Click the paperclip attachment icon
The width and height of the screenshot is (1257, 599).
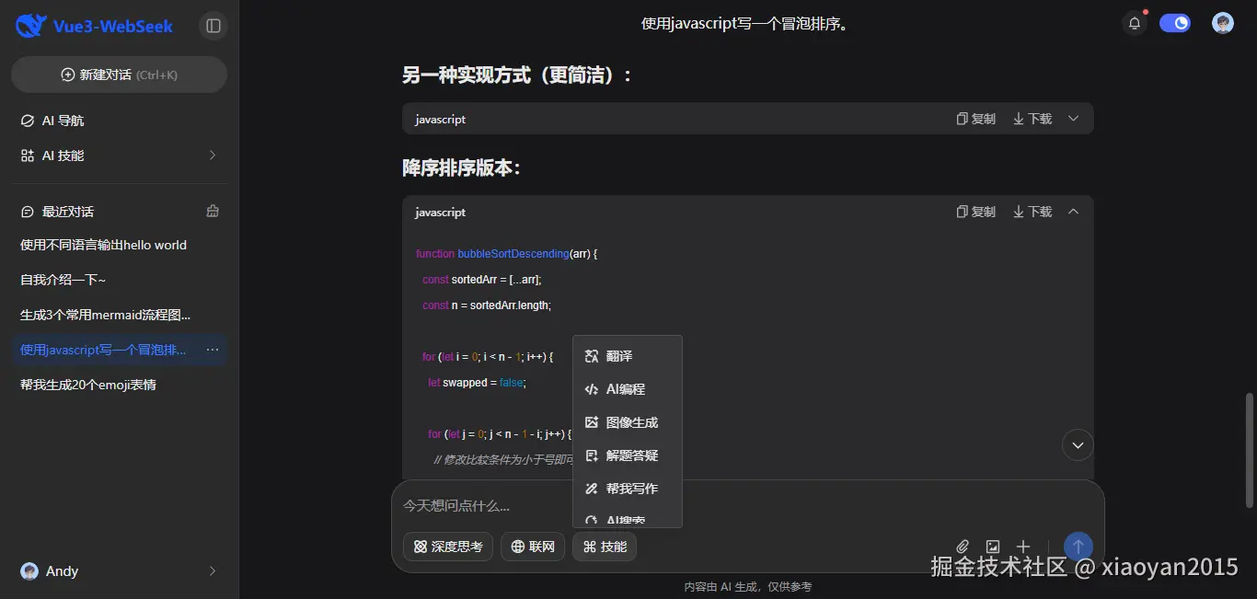coord(963,546)
